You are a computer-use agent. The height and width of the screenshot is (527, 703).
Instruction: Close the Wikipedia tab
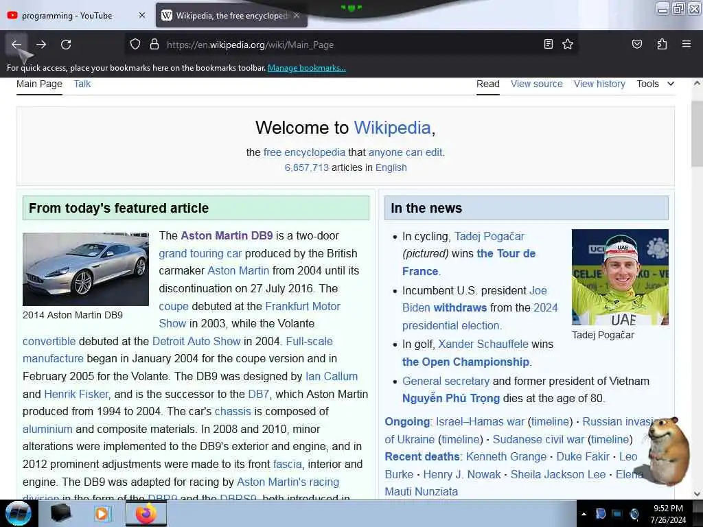pos(297,15)
